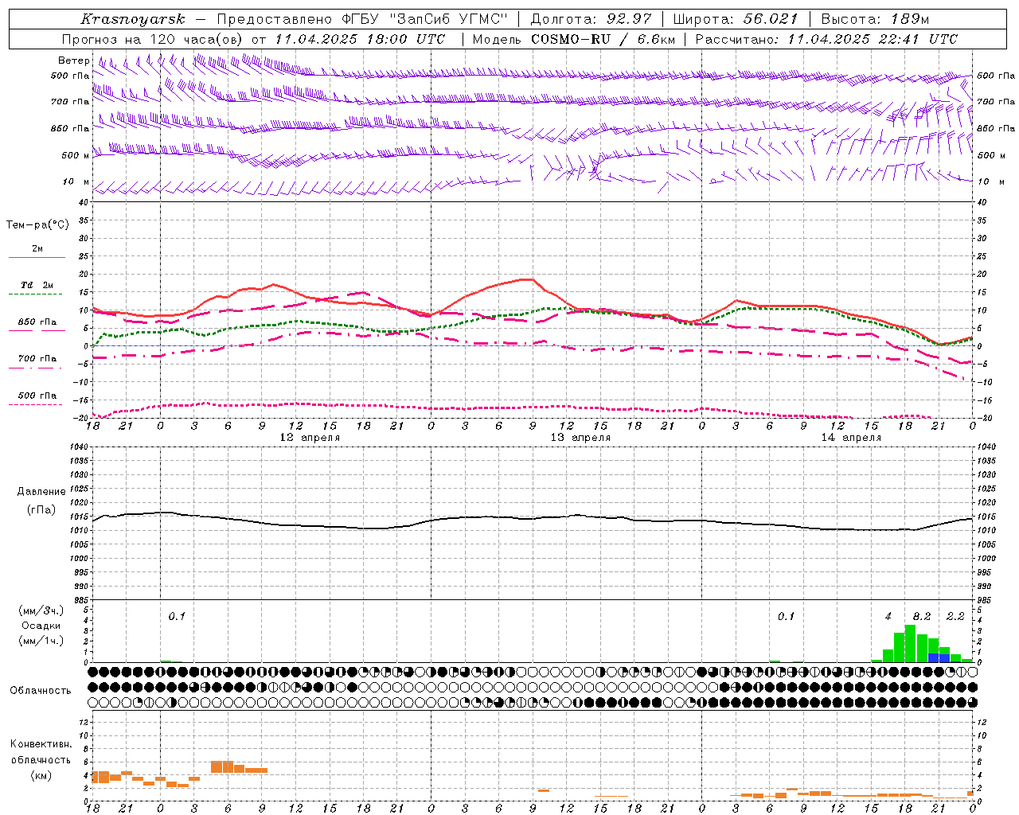
Task: Click the 'Давление' pressure panel label
Action: 41,492
